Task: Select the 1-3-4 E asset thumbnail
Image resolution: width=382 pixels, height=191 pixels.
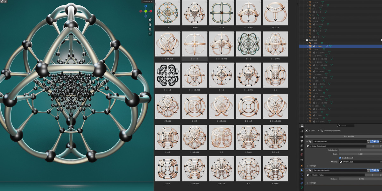Action: (x=167, y=76)
